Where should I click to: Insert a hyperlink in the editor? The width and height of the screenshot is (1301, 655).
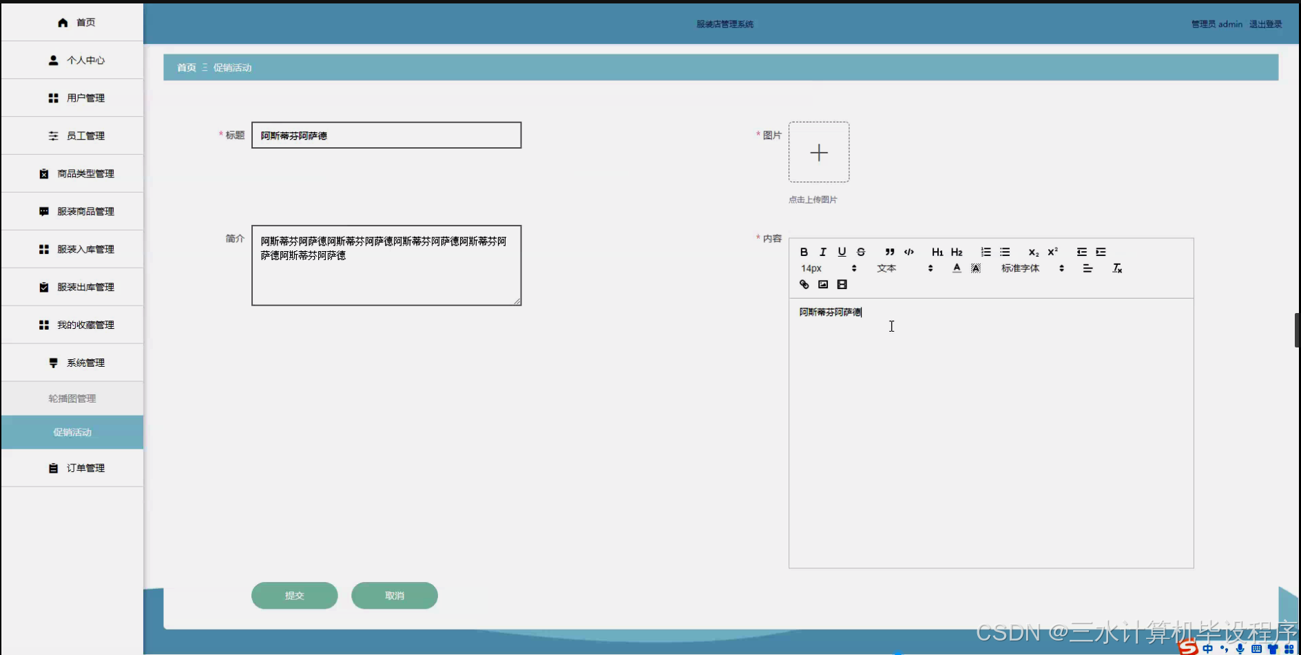click(x=803, y=284)
